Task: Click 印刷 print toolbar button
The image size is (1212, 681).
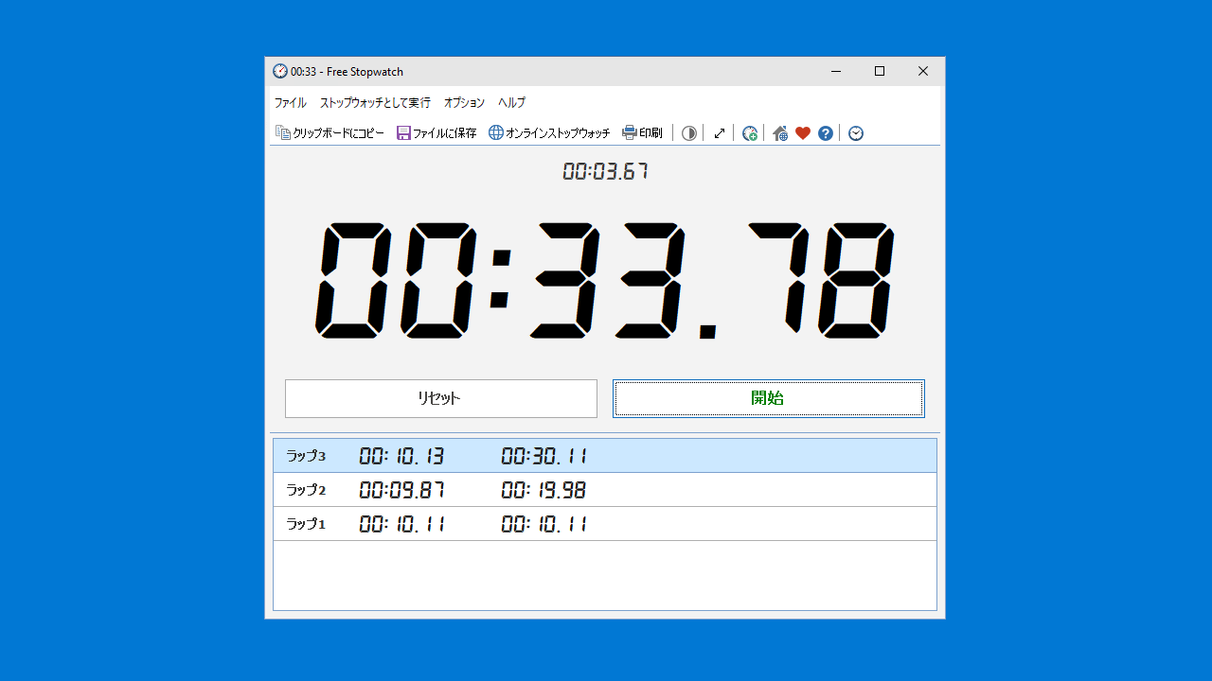Action: 642,133
